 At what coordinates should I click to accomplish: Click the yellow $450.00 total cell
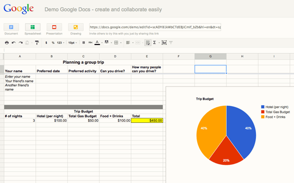click(147, 120)
